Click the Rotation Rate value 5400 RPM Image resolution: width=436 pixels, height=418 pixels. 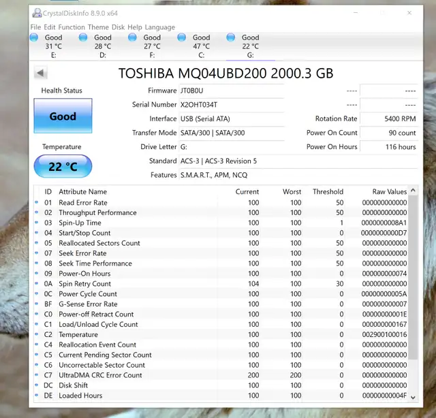(x=389, y=118)
